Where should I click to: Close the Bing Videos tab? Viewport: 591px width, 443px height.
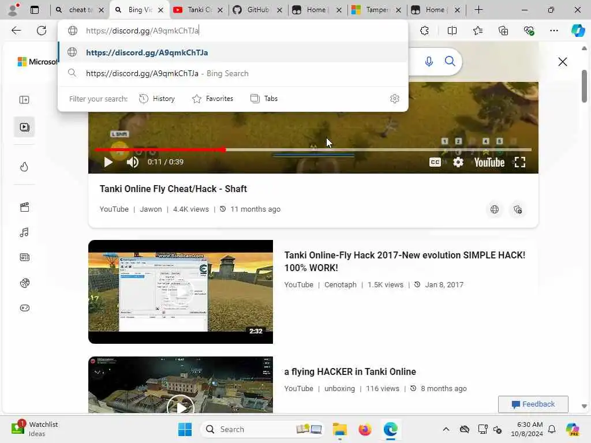pyautogui.click(x=161, y=10)
